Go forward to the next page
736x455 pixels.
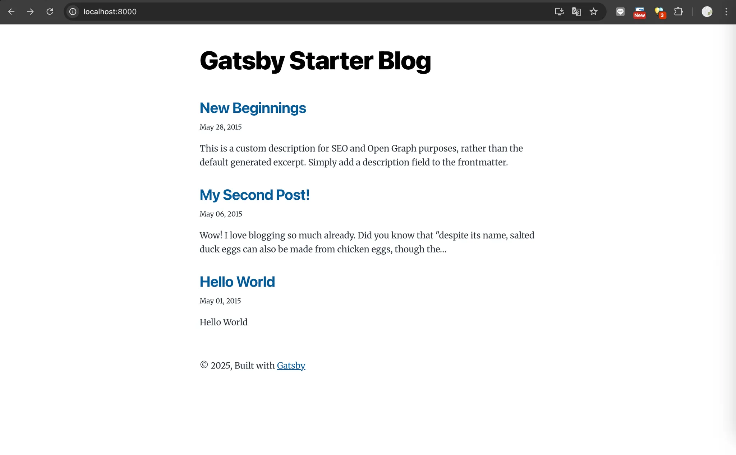(31, 12)
